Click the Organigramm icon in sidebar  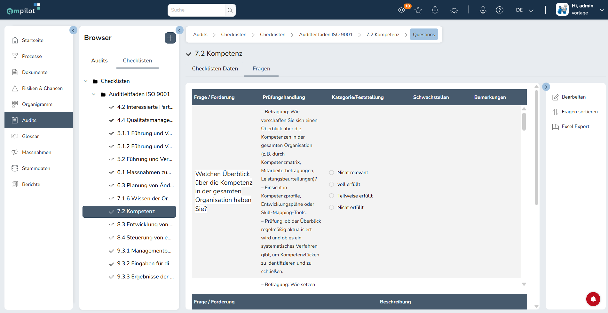coord(15,104)
